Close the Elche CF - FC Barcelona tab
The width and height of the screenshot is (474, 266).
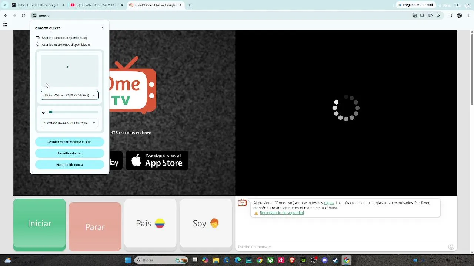(x=63, y=5)
